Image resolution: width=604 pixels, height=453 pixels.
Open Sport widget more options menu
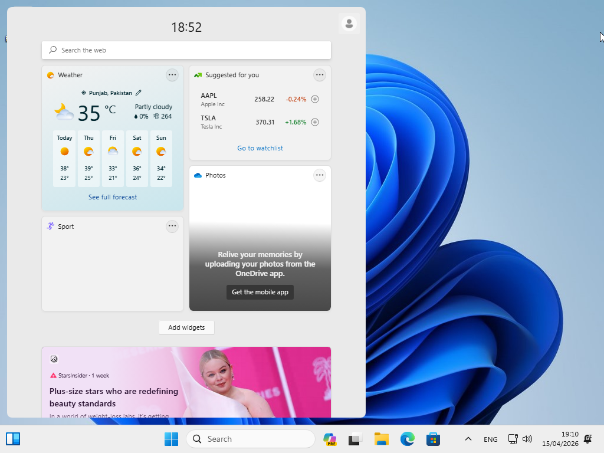coord(172,226)
